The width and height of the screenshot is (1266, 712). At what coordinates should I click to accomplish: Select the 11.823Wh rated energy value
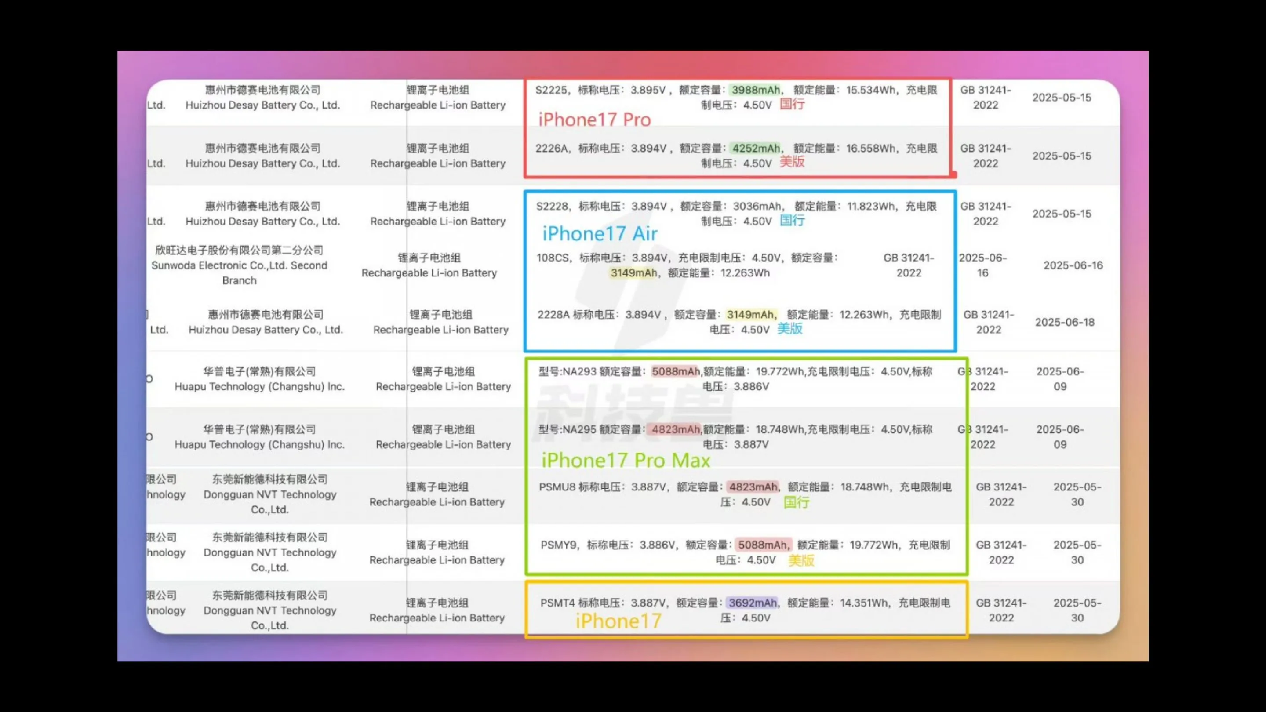[871, 206]
